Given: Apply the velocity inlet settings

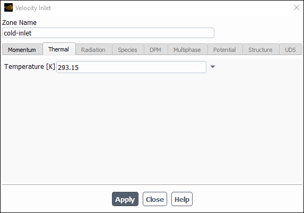Looking at the screenshot, I should (125, 199).
